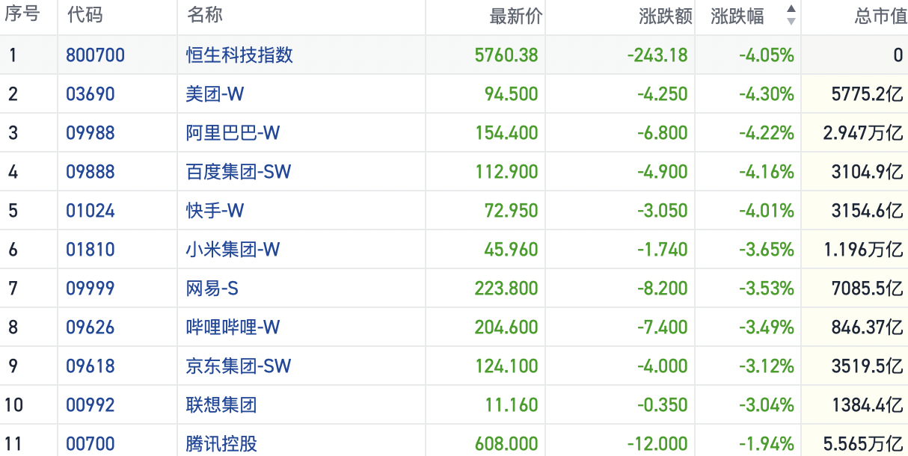
Task: Click stock code 01024
Action: (91, 211)
